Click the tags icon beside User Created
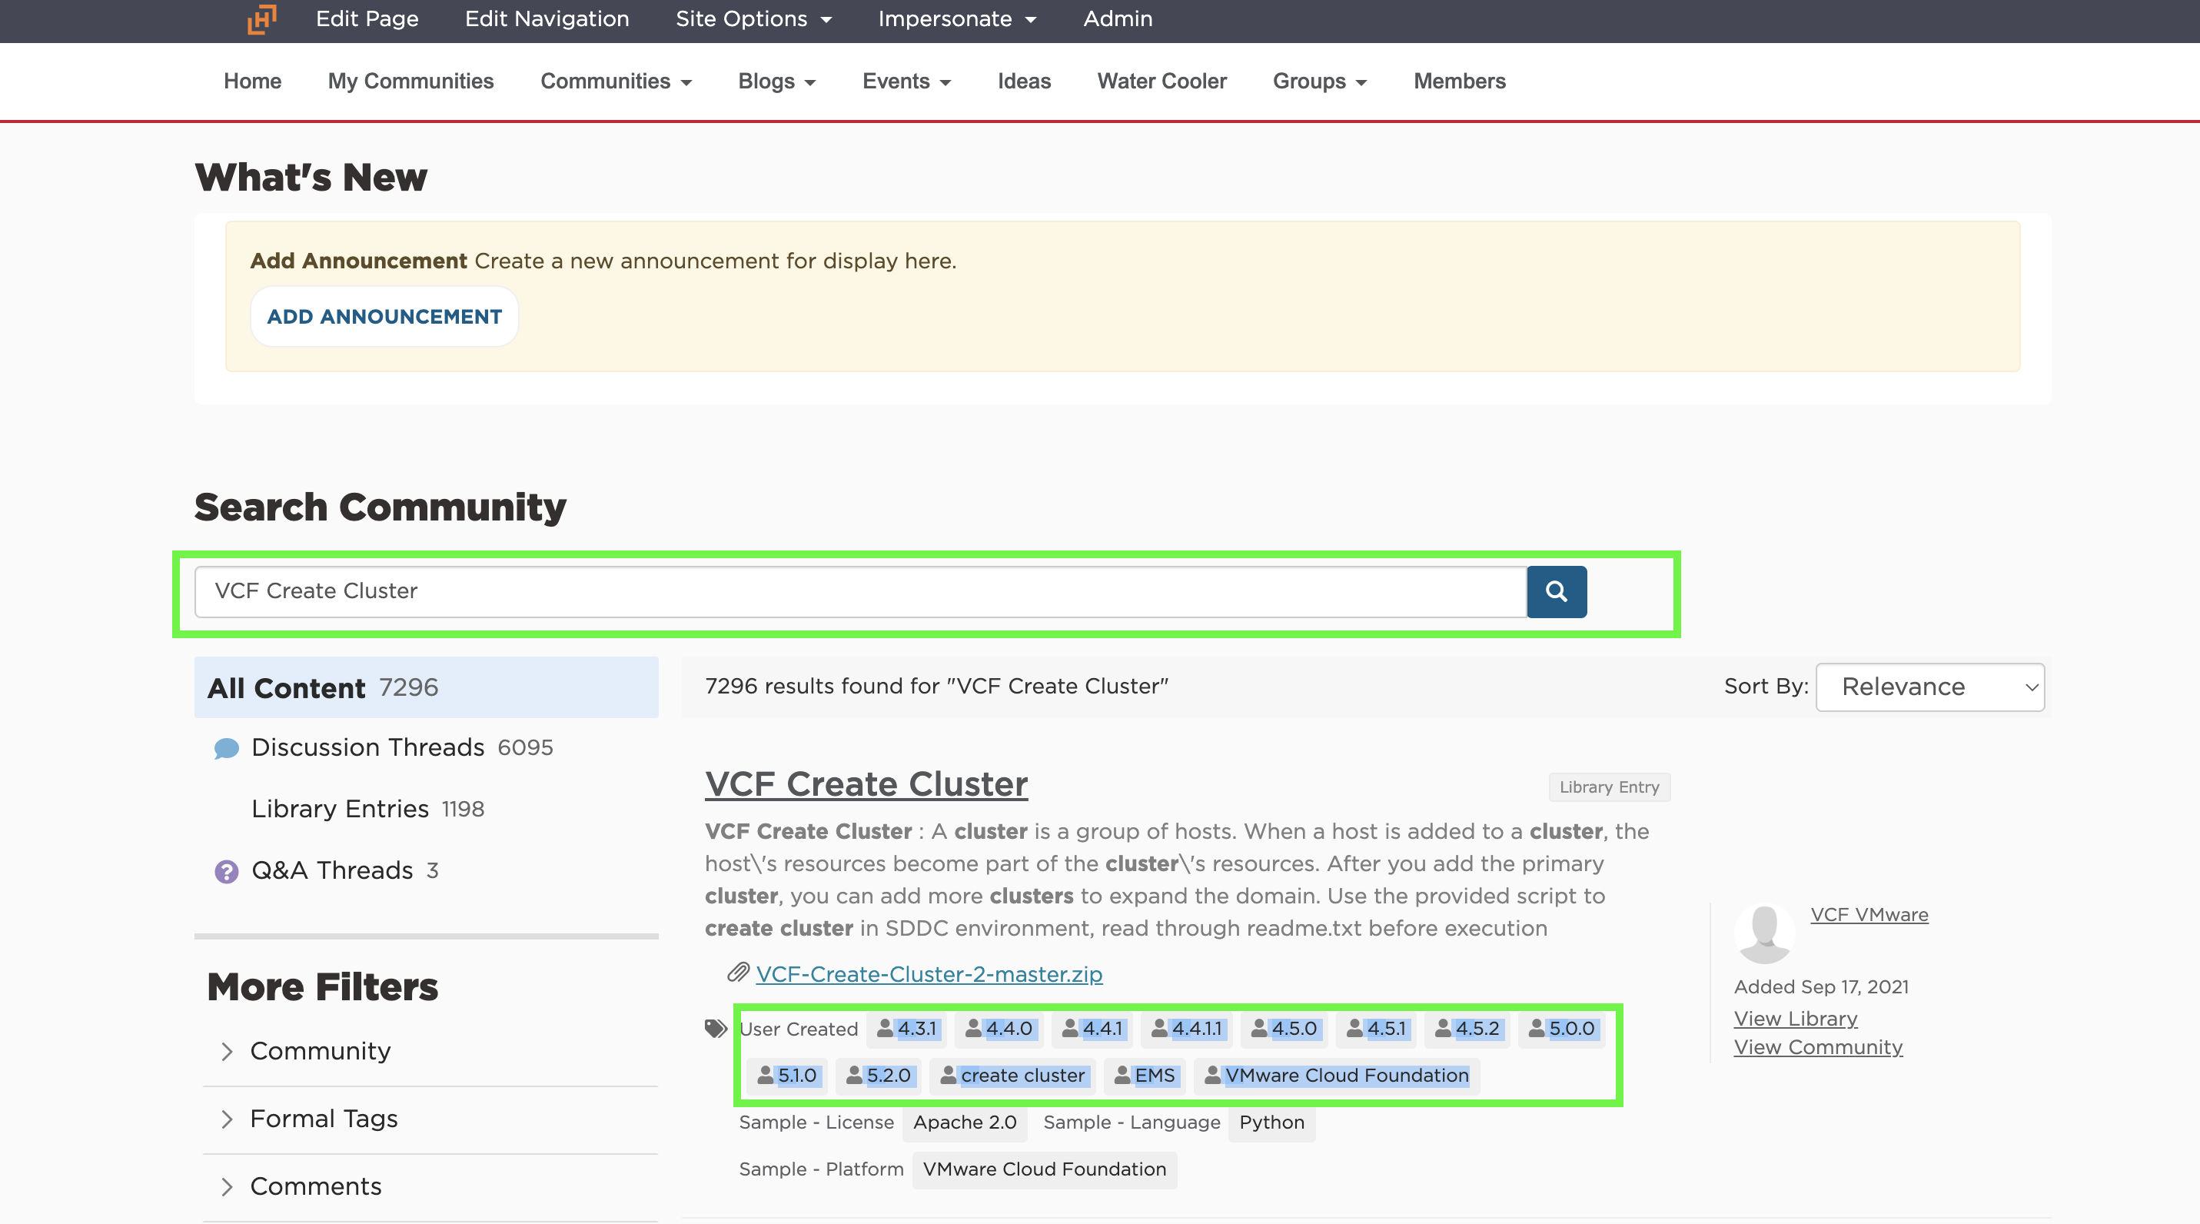The image size is (2200, 1224). point(716,1029)
